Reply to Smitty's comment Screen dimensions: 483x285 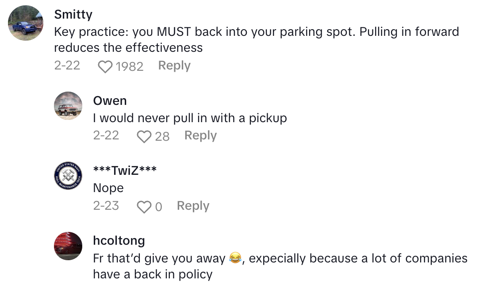(174, 66)
